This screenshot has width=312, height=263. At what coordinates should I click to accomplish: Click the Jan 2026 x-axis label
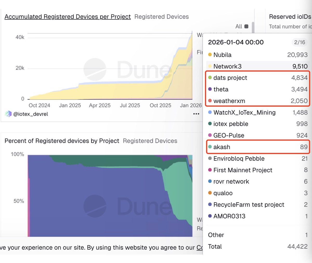tap(191, 105)
